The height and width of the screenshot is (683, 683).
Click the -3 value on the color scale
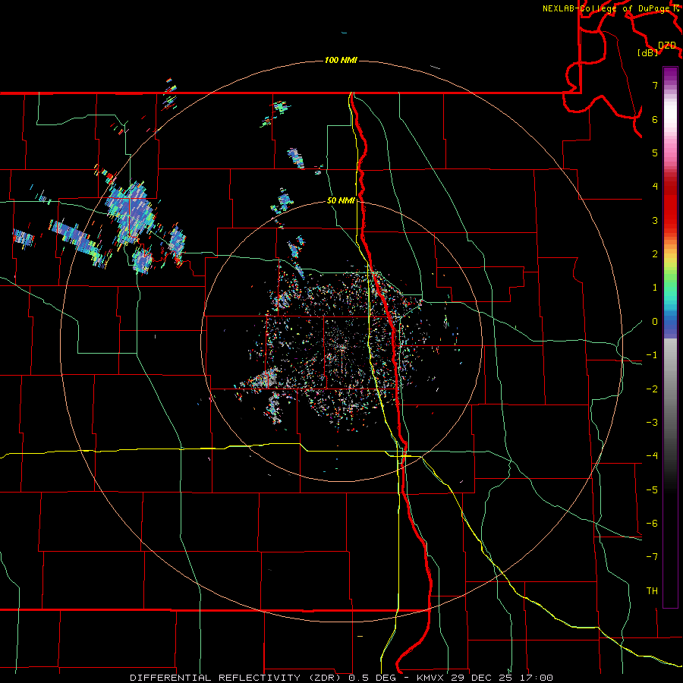652,423
